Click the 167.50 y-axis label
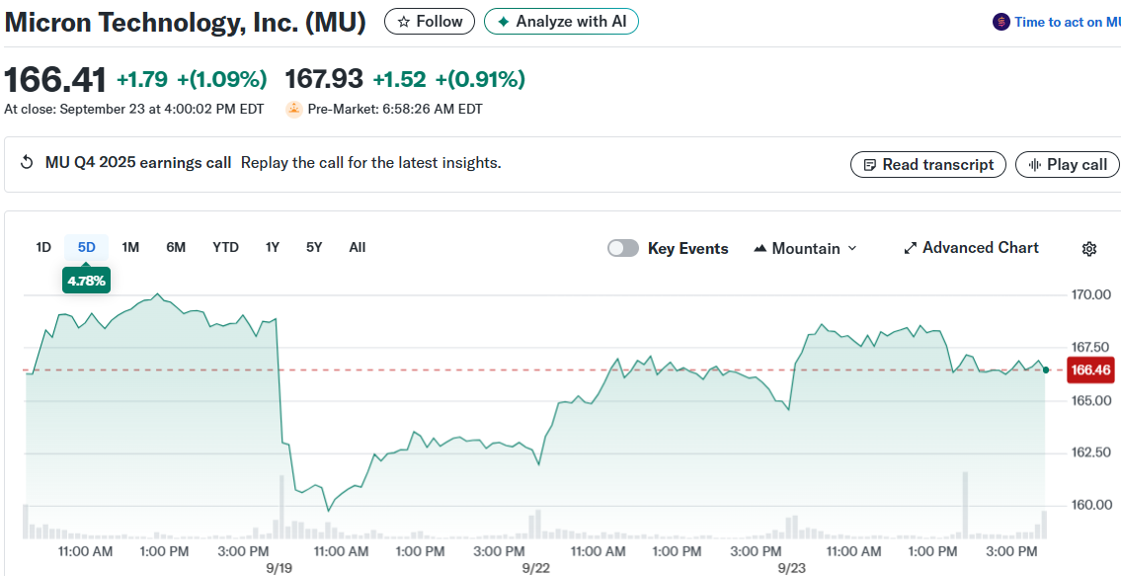Screen dimensions: 1121x576 1089,347
